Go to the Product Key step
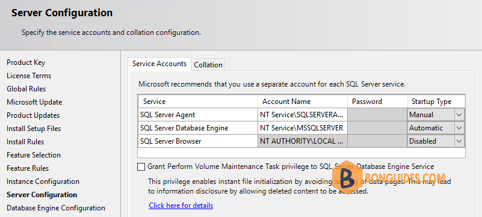The width and height of the screenshot is (482, 217). click(x=26, y=63)
